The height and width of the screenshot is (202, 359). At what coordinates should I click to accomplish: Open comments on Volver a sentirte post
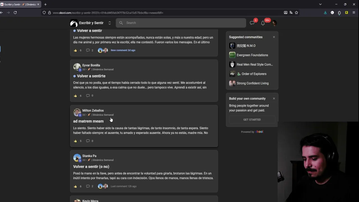[x=88, y=96]
